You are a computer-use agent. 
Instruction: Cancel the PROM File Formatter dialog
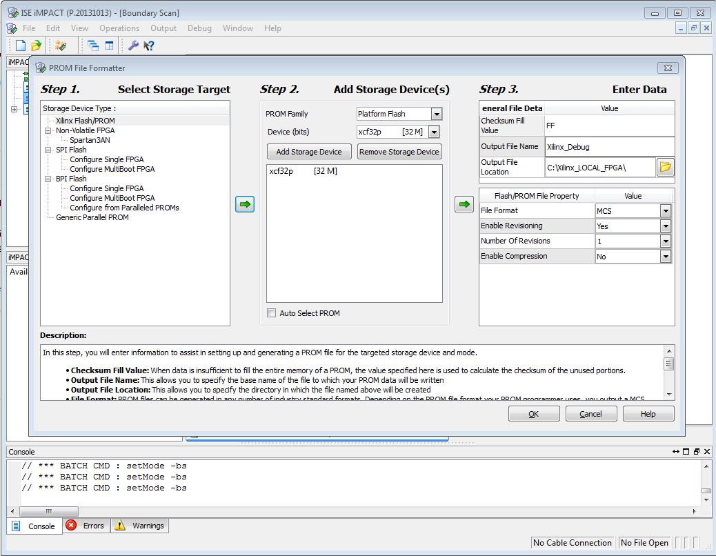tap(591, 414)
